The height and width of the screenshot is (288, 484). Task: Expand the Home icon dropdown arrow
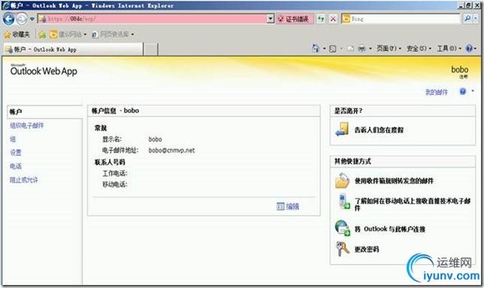(x=324, y=49)
